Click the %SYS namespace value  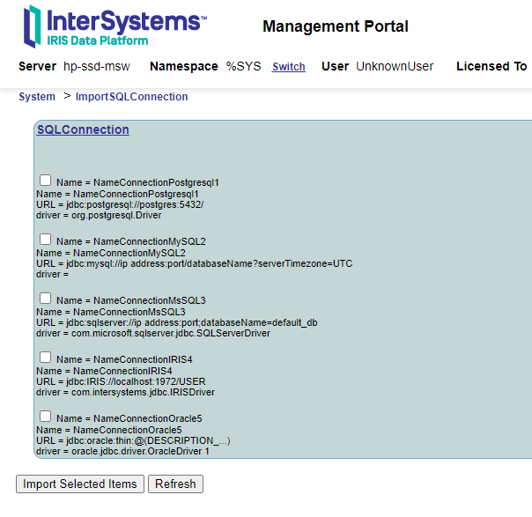[x=244, y=66]
